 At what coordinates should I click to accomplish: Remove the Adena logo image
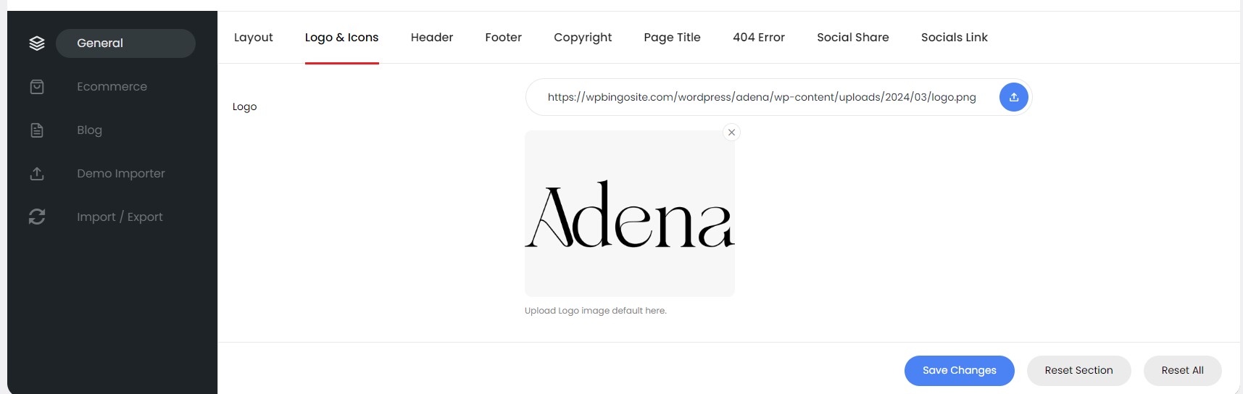pyautogui.click(x=731, y=133)
